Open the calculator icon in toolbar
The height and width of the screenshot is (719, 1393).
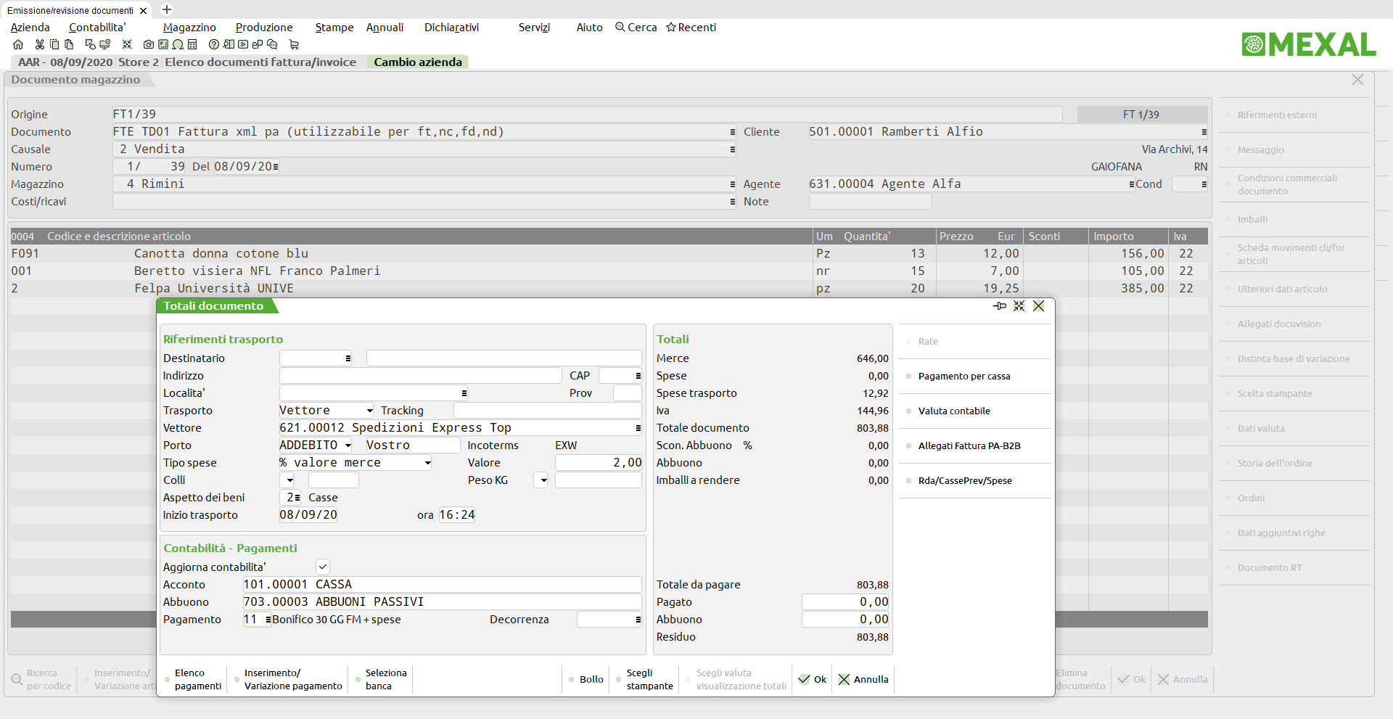pos(192,44)
